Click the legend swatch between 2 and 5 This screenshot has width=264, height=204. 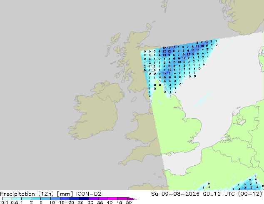pyautogui.click(x=36, y=199)
